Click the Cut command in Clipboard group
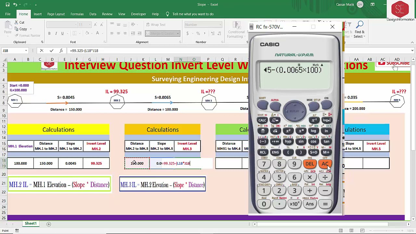This screenshot has width=416, height=234. point(19,22)
